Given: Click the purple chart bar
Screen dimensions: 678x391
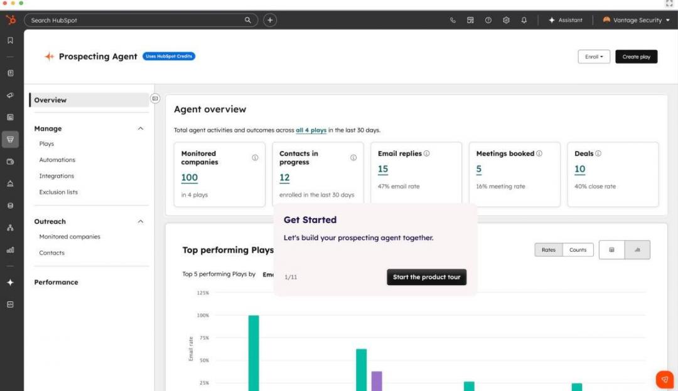Looking at the screenshot, I should click(377, 381).
